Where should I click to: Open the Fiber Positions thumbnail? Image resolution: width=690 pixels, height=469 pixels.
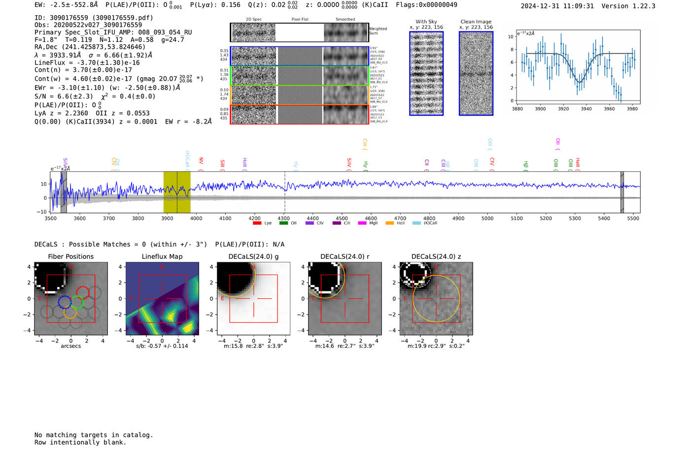pos(70,299)
